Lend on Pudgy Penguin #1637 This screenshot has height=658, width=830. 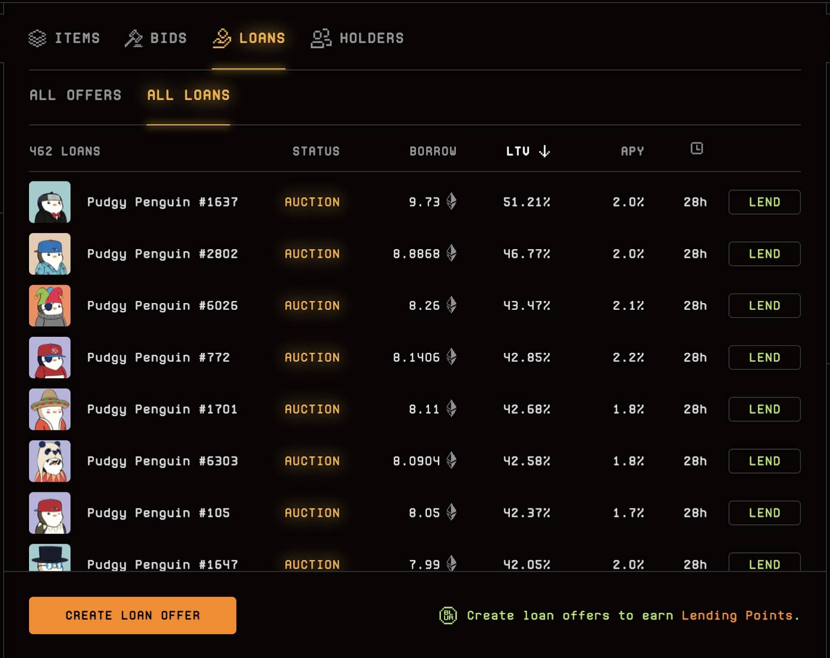click(x=764, y=202)
